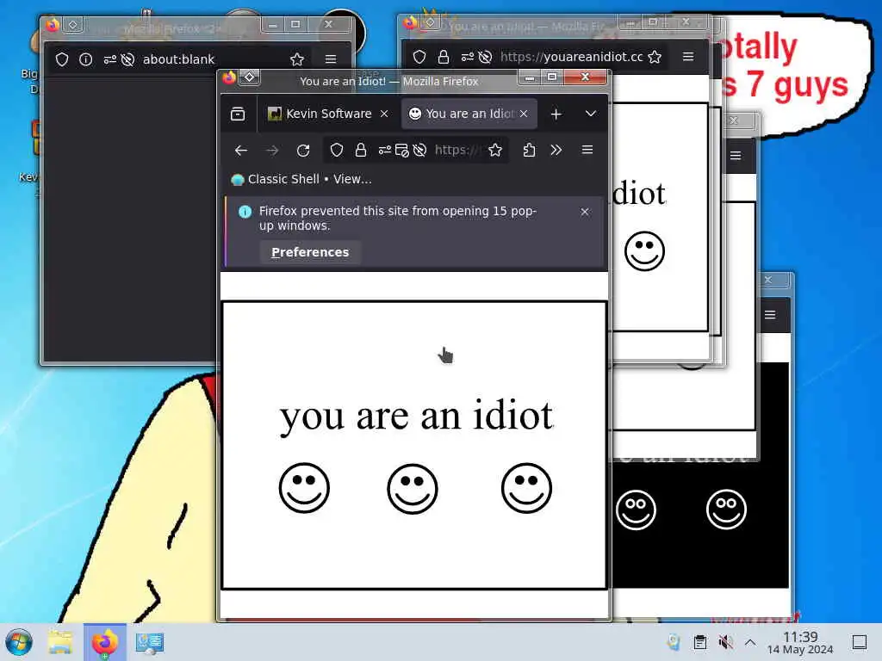Open the file manager from the taskbar

tap(60, 642)
